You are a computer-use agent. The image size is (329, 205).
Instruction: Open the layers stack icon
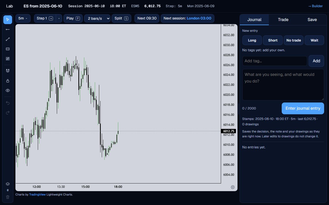[x=8, y=184]
